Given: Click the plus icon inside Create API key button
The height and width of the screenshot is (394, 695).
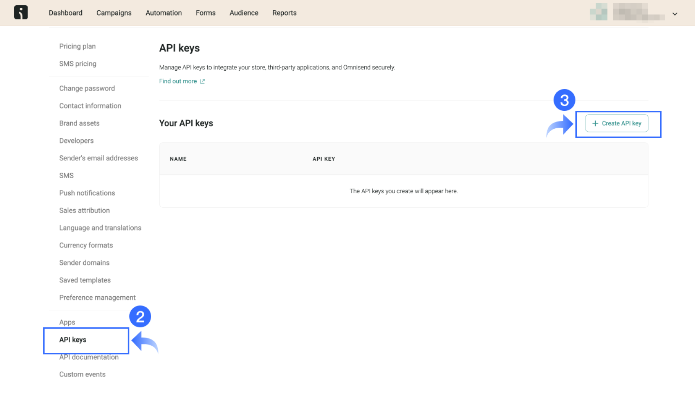Looking at the screenshot, I should pos(595,123).
